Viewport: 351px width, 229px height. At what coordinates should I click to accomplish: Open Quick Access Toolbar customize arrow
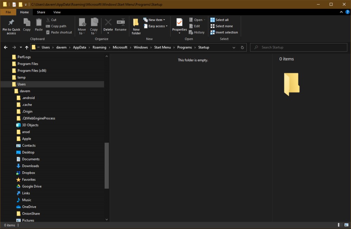coord(26,5)
